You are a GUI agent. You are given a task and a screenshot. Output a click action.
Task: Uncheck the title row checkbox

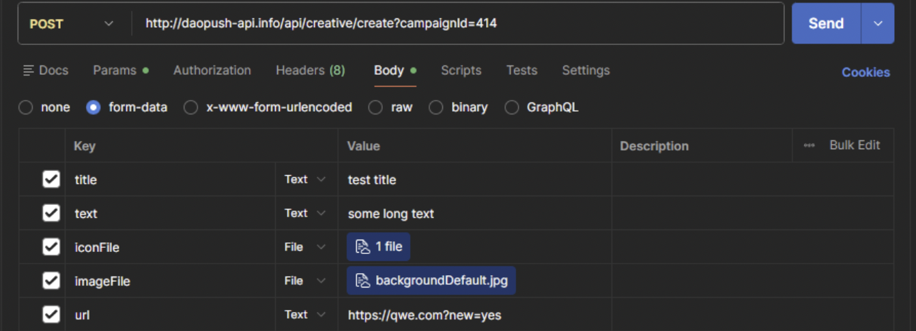[51, 179]
